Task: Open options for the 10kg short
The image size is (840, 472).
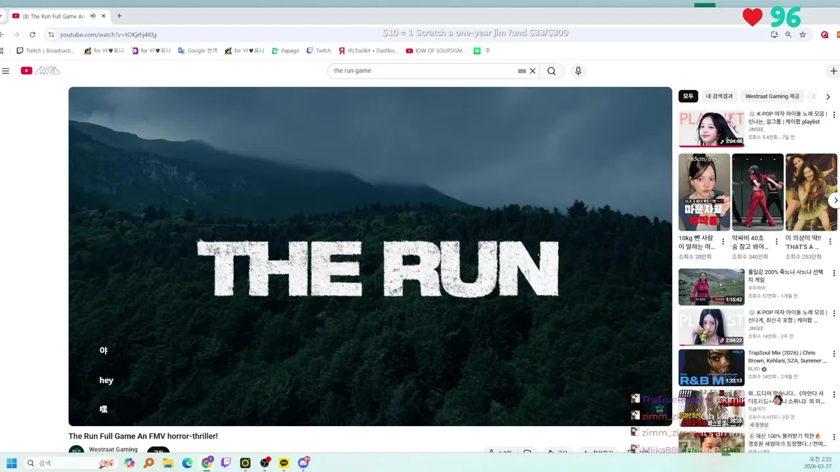Action: 723,241
